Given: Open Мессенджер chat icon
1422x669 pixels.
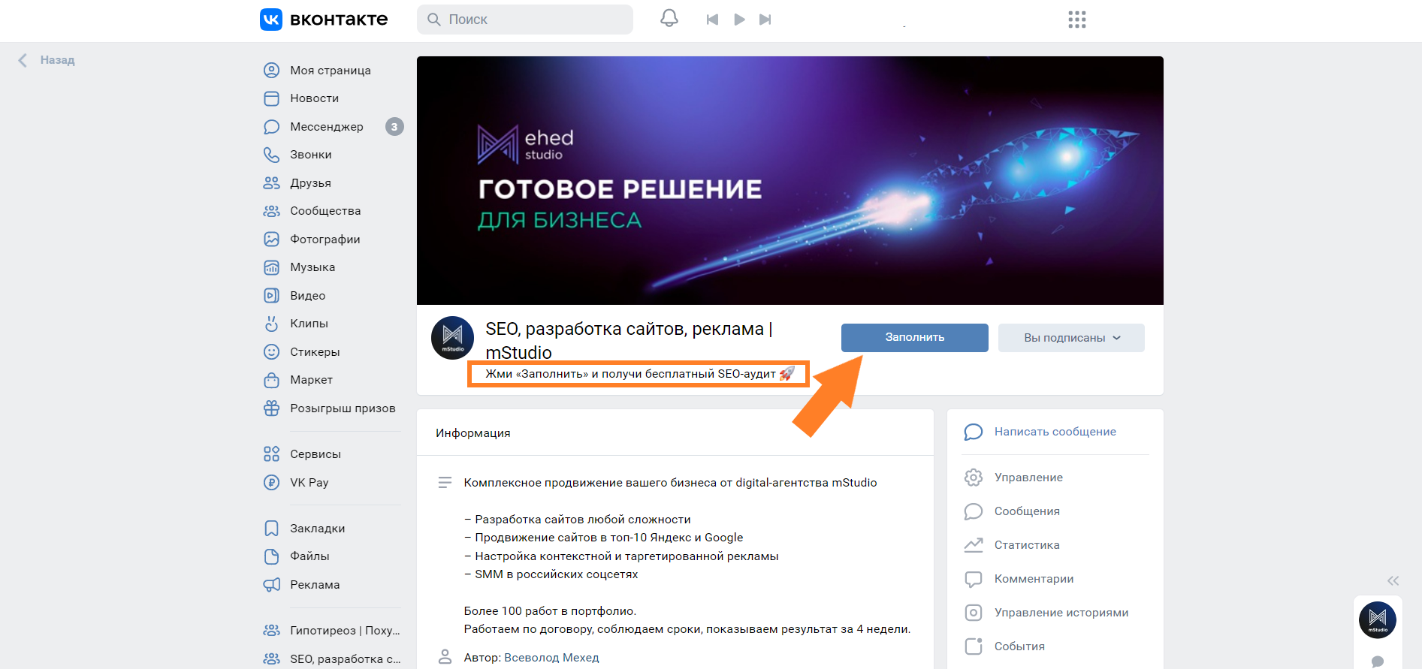Looking at the screenshot, I should click(x=271, y=127).
